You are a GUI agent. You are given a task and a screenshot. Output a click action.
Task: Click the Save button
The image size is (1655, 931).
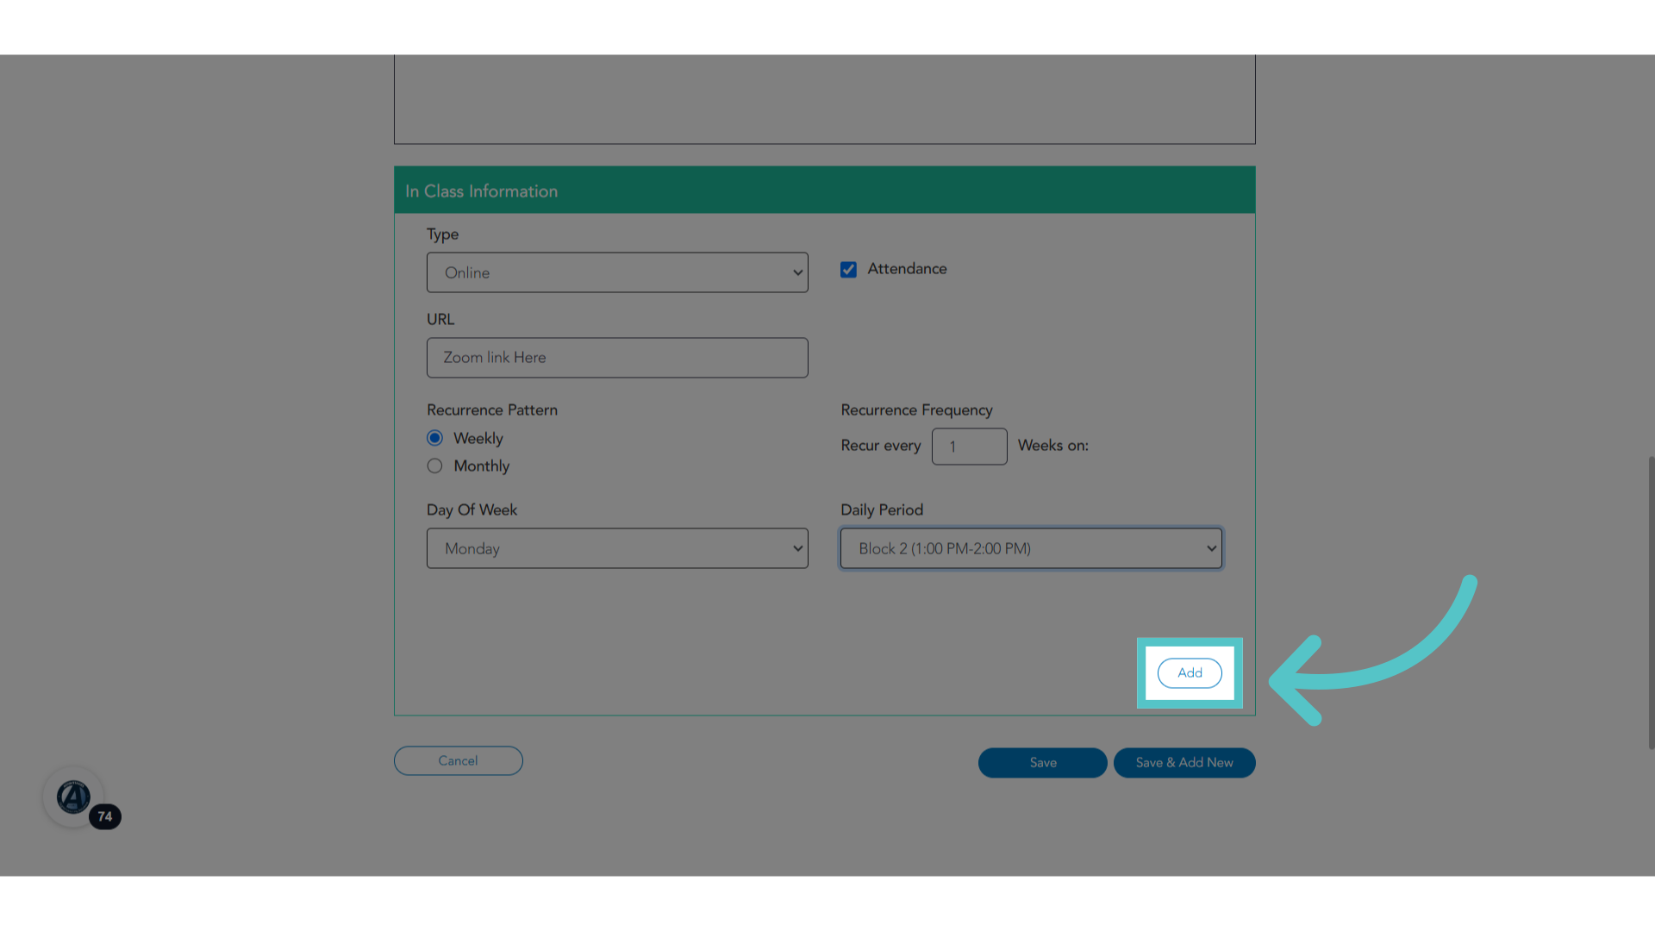tap(1043, 763)
